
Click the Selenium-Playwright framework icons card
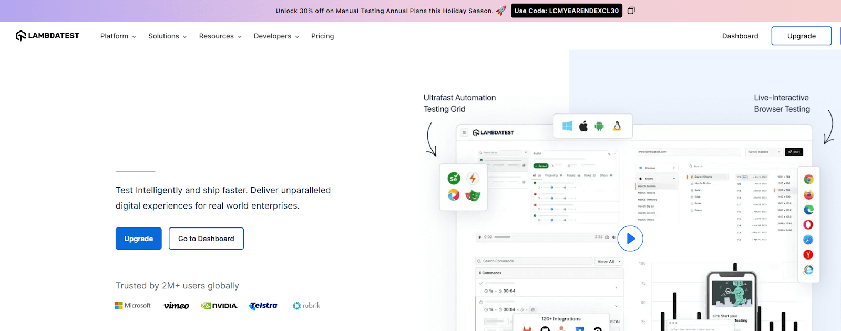[463, 187]
